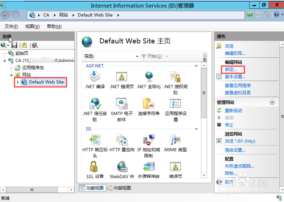This screenshot has height=202, width=284.
Task: Select the 应用程序池 tree item
Action: pyautogui.click(x=33, y=68)
